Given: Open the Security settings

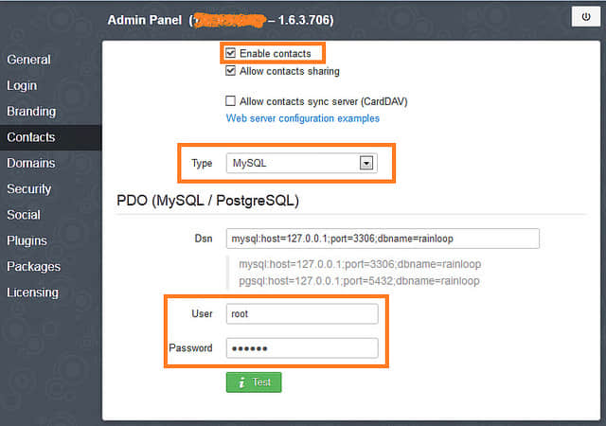Looking at the screenshot, I should point(29,189).
